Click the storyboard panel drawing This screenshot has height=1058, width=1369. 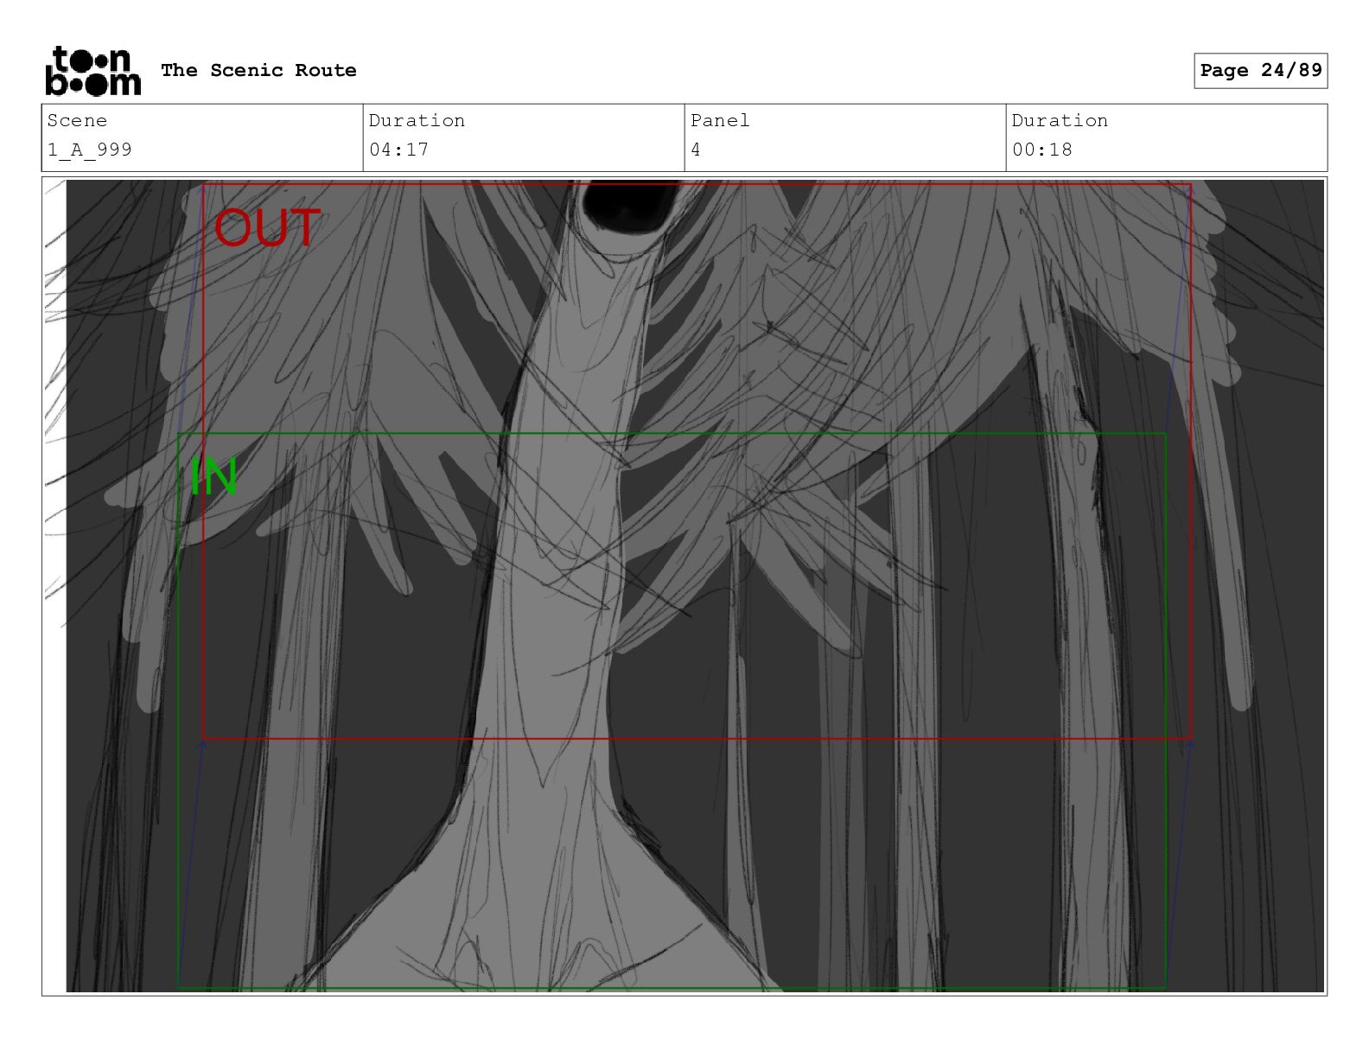click(x=684, y=586)
